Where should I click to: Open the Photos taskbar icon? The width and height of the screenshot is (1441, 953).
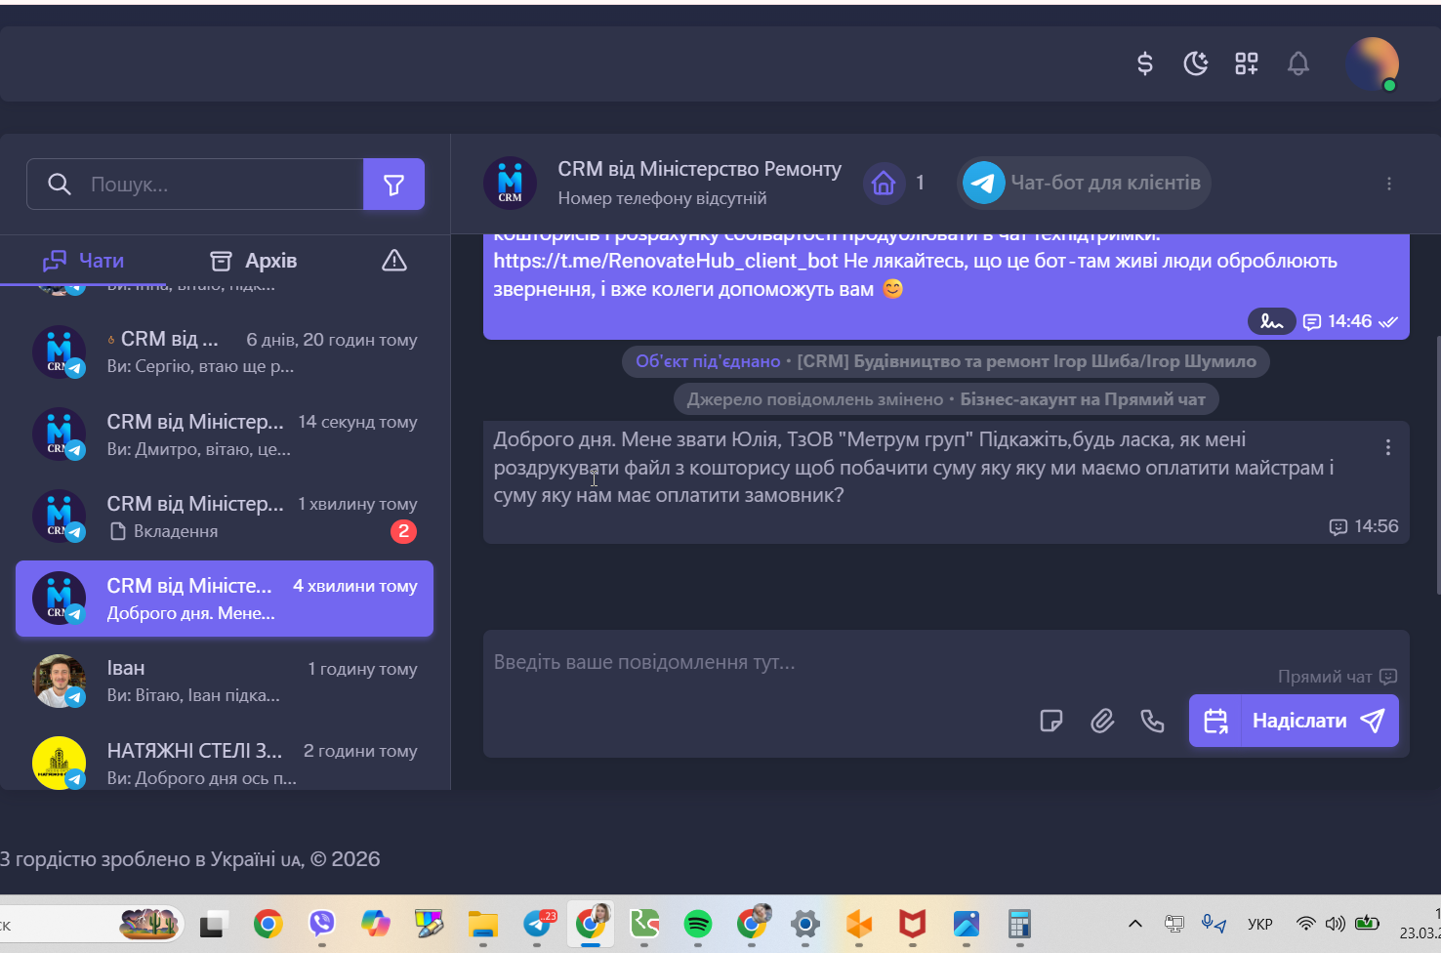tap(966, 924)
